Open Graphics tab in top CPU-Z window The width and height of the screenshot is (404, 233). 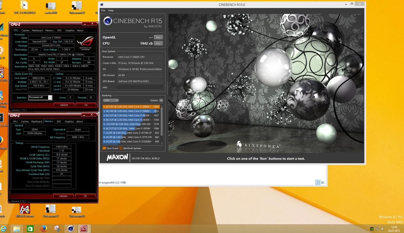70,30
